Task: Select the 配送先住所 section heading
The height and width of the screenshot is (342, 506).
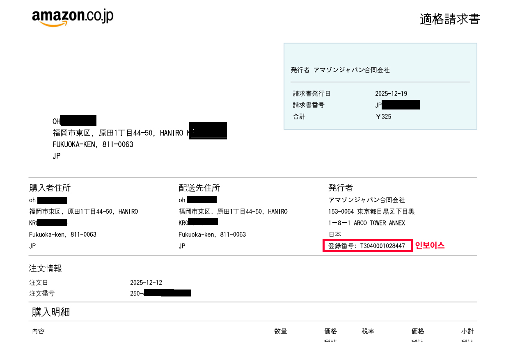Action: pyautogui.click(x=199, y=188)
